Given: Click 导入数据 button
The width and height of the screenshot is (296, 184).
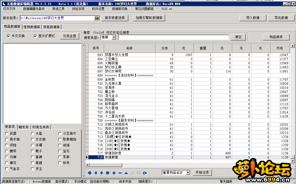Looking at the screenshot, I should click(x=253, y=18).
